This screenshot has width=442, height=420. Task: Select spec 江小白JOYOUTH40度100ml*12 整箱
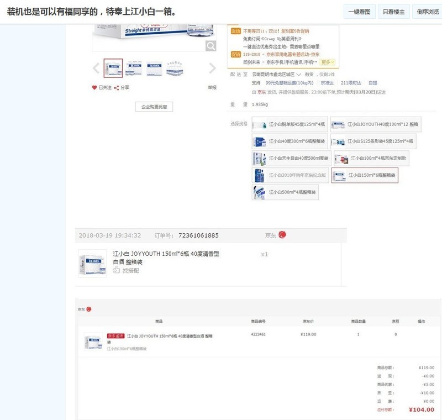[x=376, y=124]
